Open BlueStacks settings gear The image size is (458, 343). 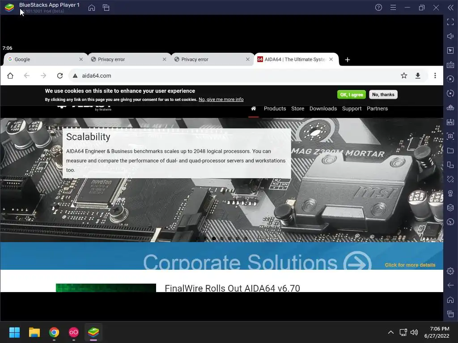coord(450,271)
